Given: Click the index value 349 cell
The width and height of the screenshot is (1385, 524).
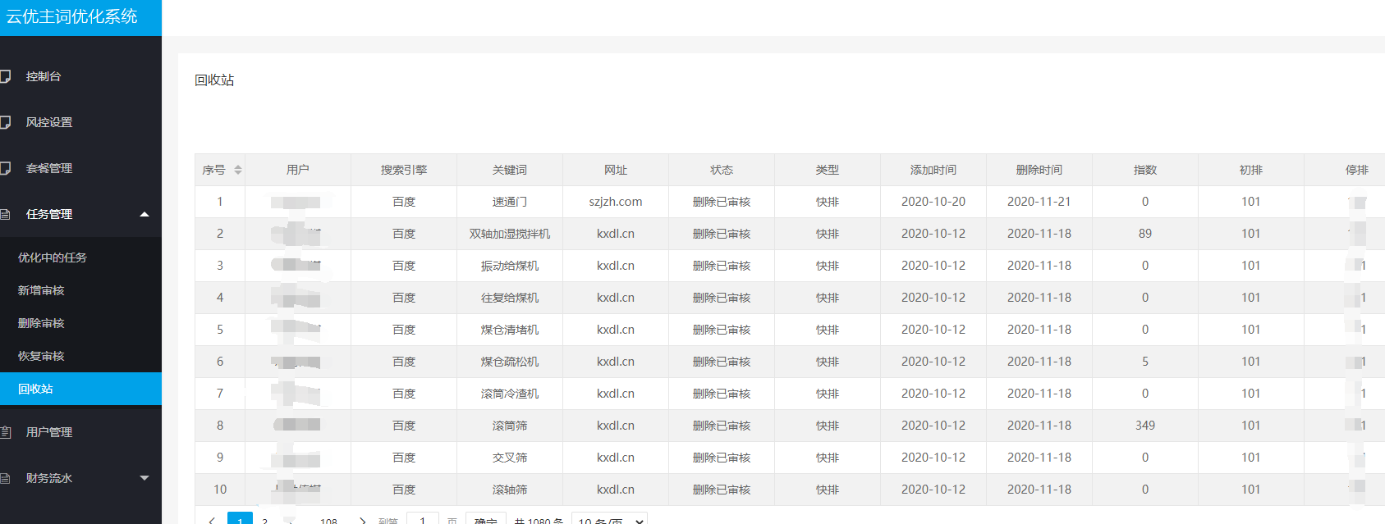Looking at the screenshot, I should point(1145,426).
